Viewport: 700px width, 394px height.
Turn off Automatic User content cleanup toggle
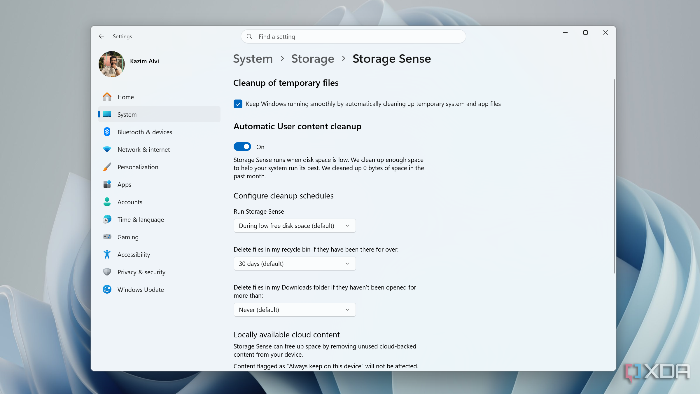tap(242, 147)
